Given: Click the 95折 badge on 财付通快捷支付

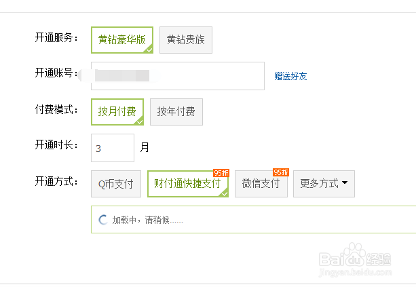Looking at the screenshot, I should (221, 173).
